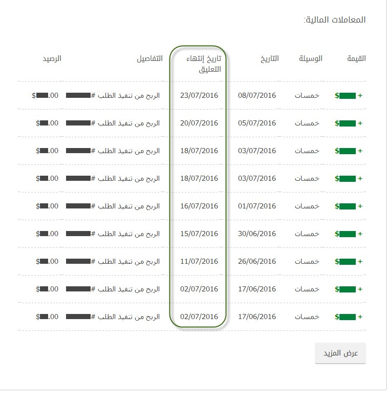This screenshot has width=387, height=399.
Task: Click the balance in the 05/07/2016 row
Action: coord(47,123)
